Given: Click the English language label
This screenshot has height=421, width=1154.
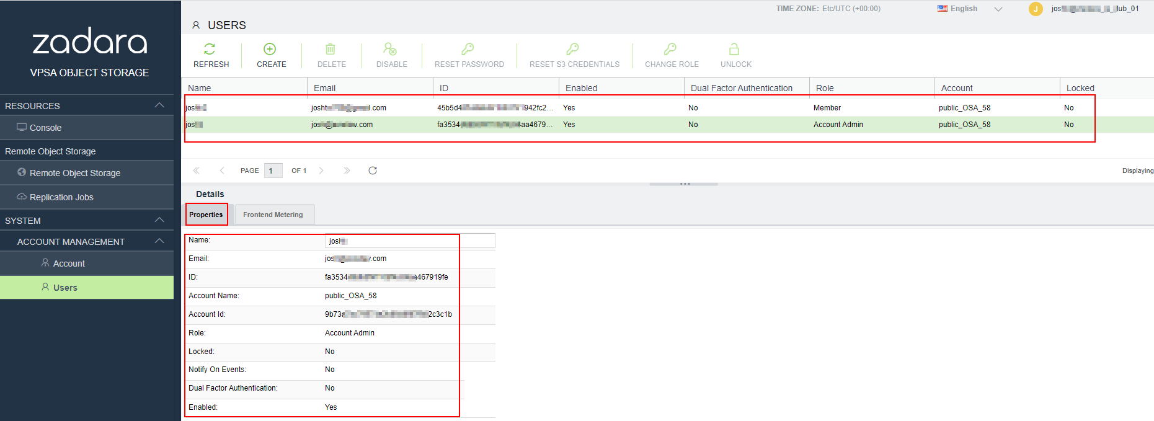Looking at the screenshot, I should tap(964, 9).
